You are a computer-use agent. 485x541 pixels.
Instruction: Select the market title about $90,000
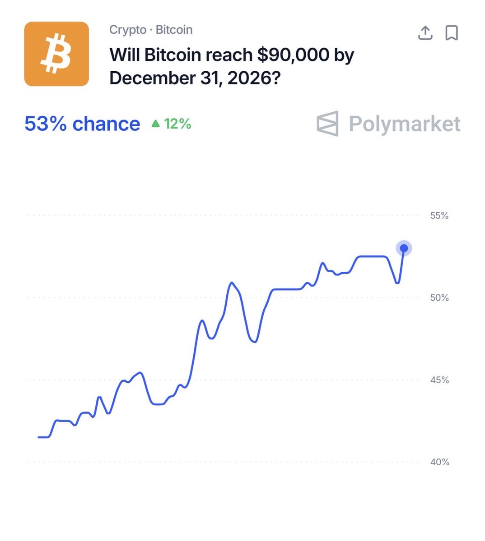pos(231,66)
